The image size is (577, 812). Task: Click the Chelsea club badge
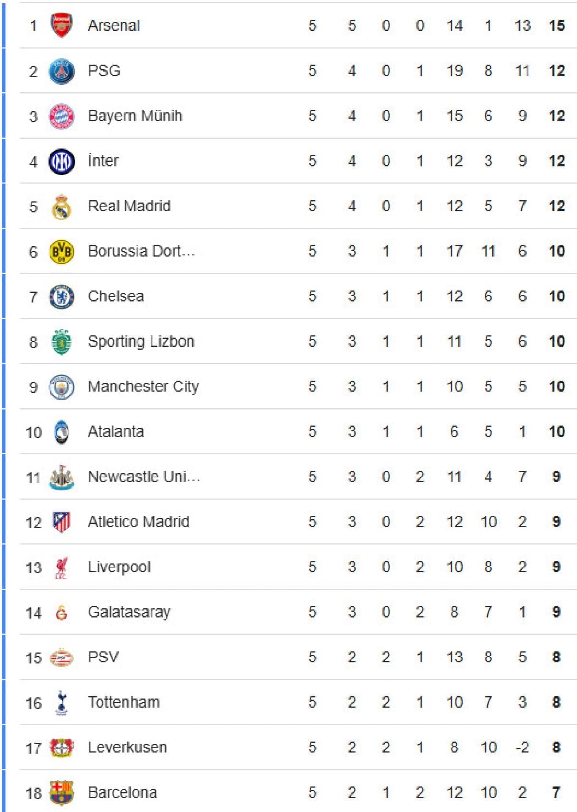coord(62,296)
